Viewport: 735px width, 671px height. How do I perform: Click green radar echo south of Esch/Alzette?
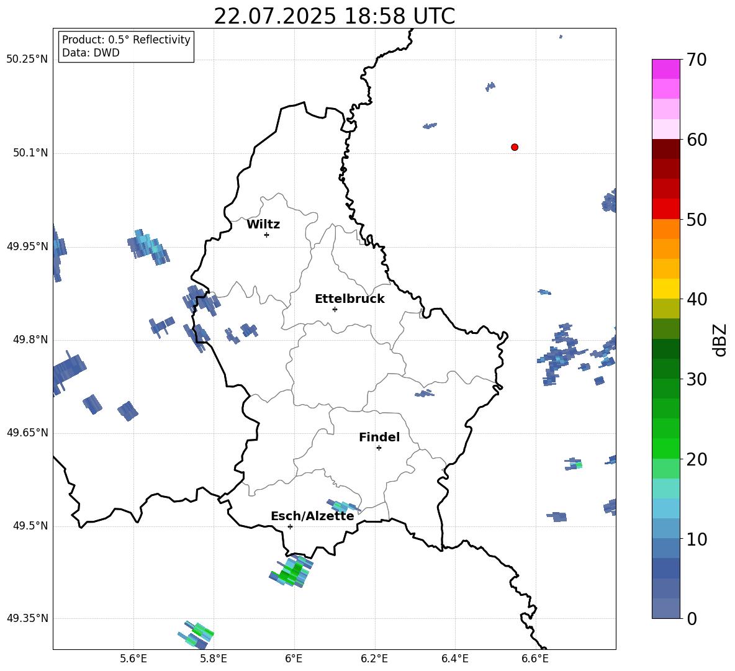pyautogui.click(x=292, y=570)
